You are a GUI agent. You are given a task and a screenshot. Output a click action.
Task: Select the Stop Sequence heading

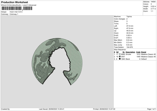(x=120, y=49)
